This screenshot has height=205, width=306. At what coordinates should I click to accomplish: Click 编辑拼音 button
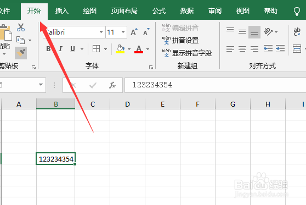point(180,28)
